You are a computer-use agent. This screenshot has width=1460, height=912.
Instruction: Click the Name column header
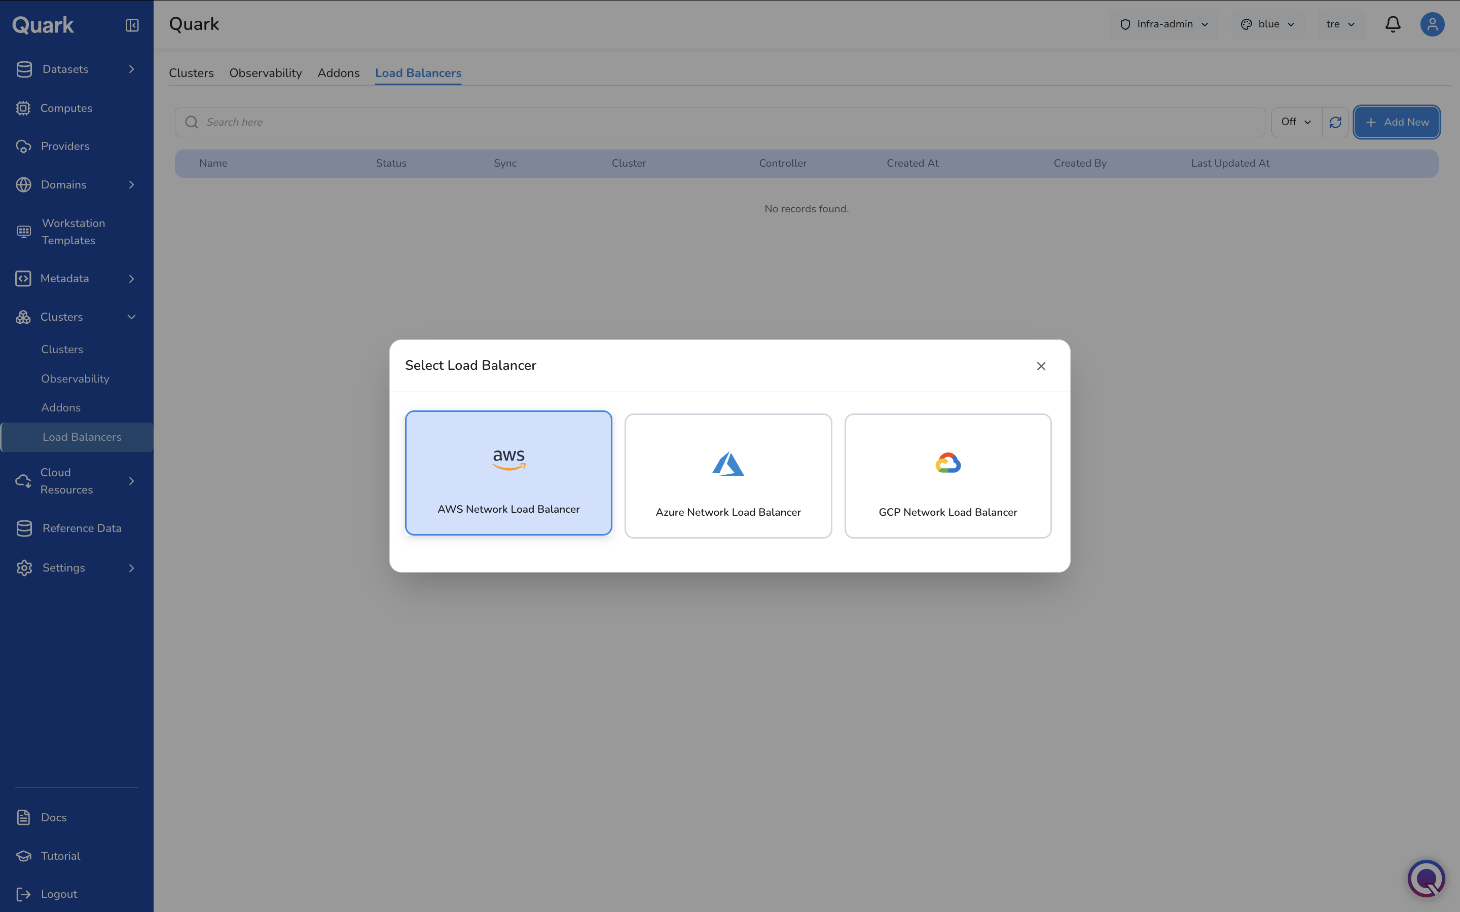coord(213,164)
